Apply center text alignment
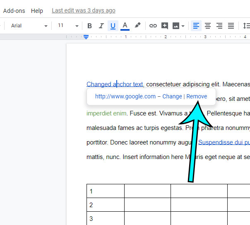 click(x=208, y=26)
